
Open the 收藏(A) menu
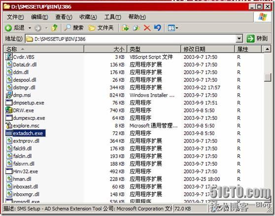coord(88,17)
